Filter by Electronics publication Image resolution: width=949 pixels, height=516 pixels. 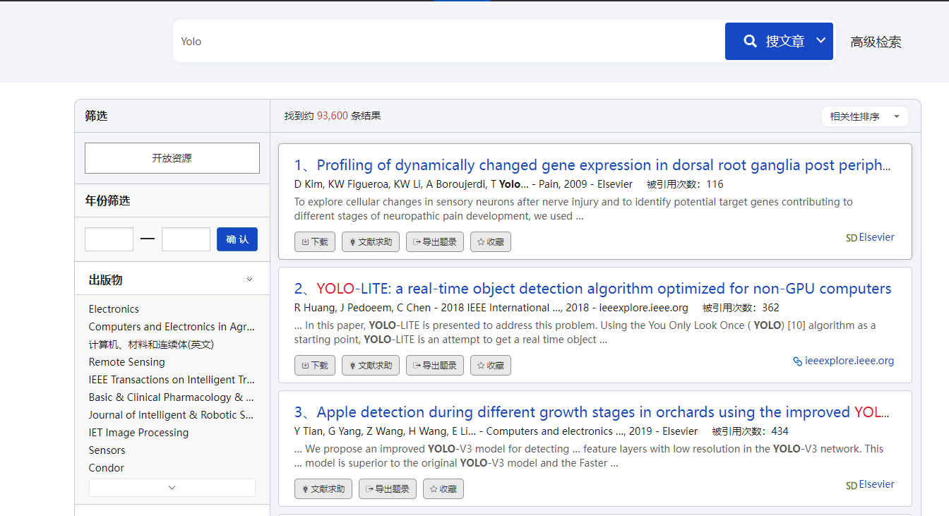(114, 309)
